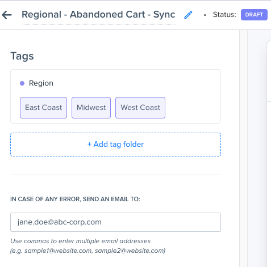The image size is (271, 267).
Task: Toggle the West Coast tag
Action: pyautogui.click(x=140, y=108)
